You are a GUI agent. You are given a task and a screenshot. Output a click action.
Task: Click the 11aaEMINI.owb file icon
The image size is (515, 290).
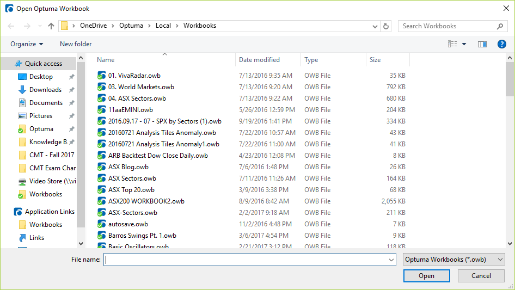[x=101, y=110]
